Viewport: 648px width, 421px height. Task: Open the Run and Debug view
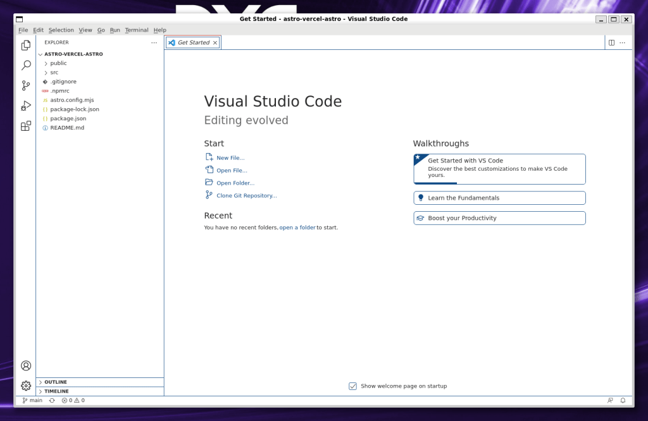click(26, 106)
